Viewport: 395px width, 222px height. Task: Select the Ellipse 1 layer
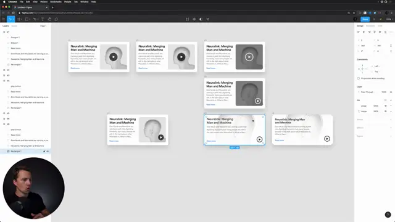tap(14, 43)
